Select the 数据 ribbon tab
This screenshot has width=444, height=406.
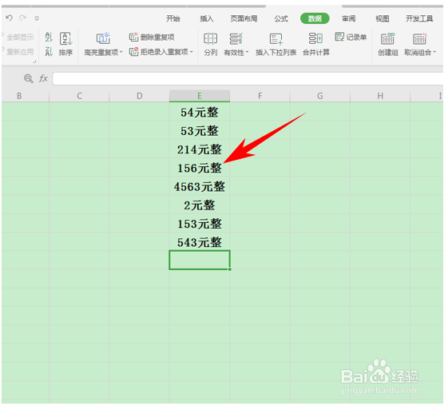pyautogui.click(x=315, y=18)
